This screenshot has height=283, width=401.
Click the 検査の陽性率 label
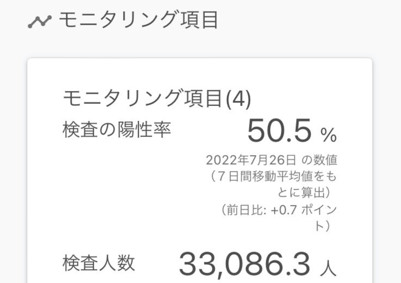(117, 129)
